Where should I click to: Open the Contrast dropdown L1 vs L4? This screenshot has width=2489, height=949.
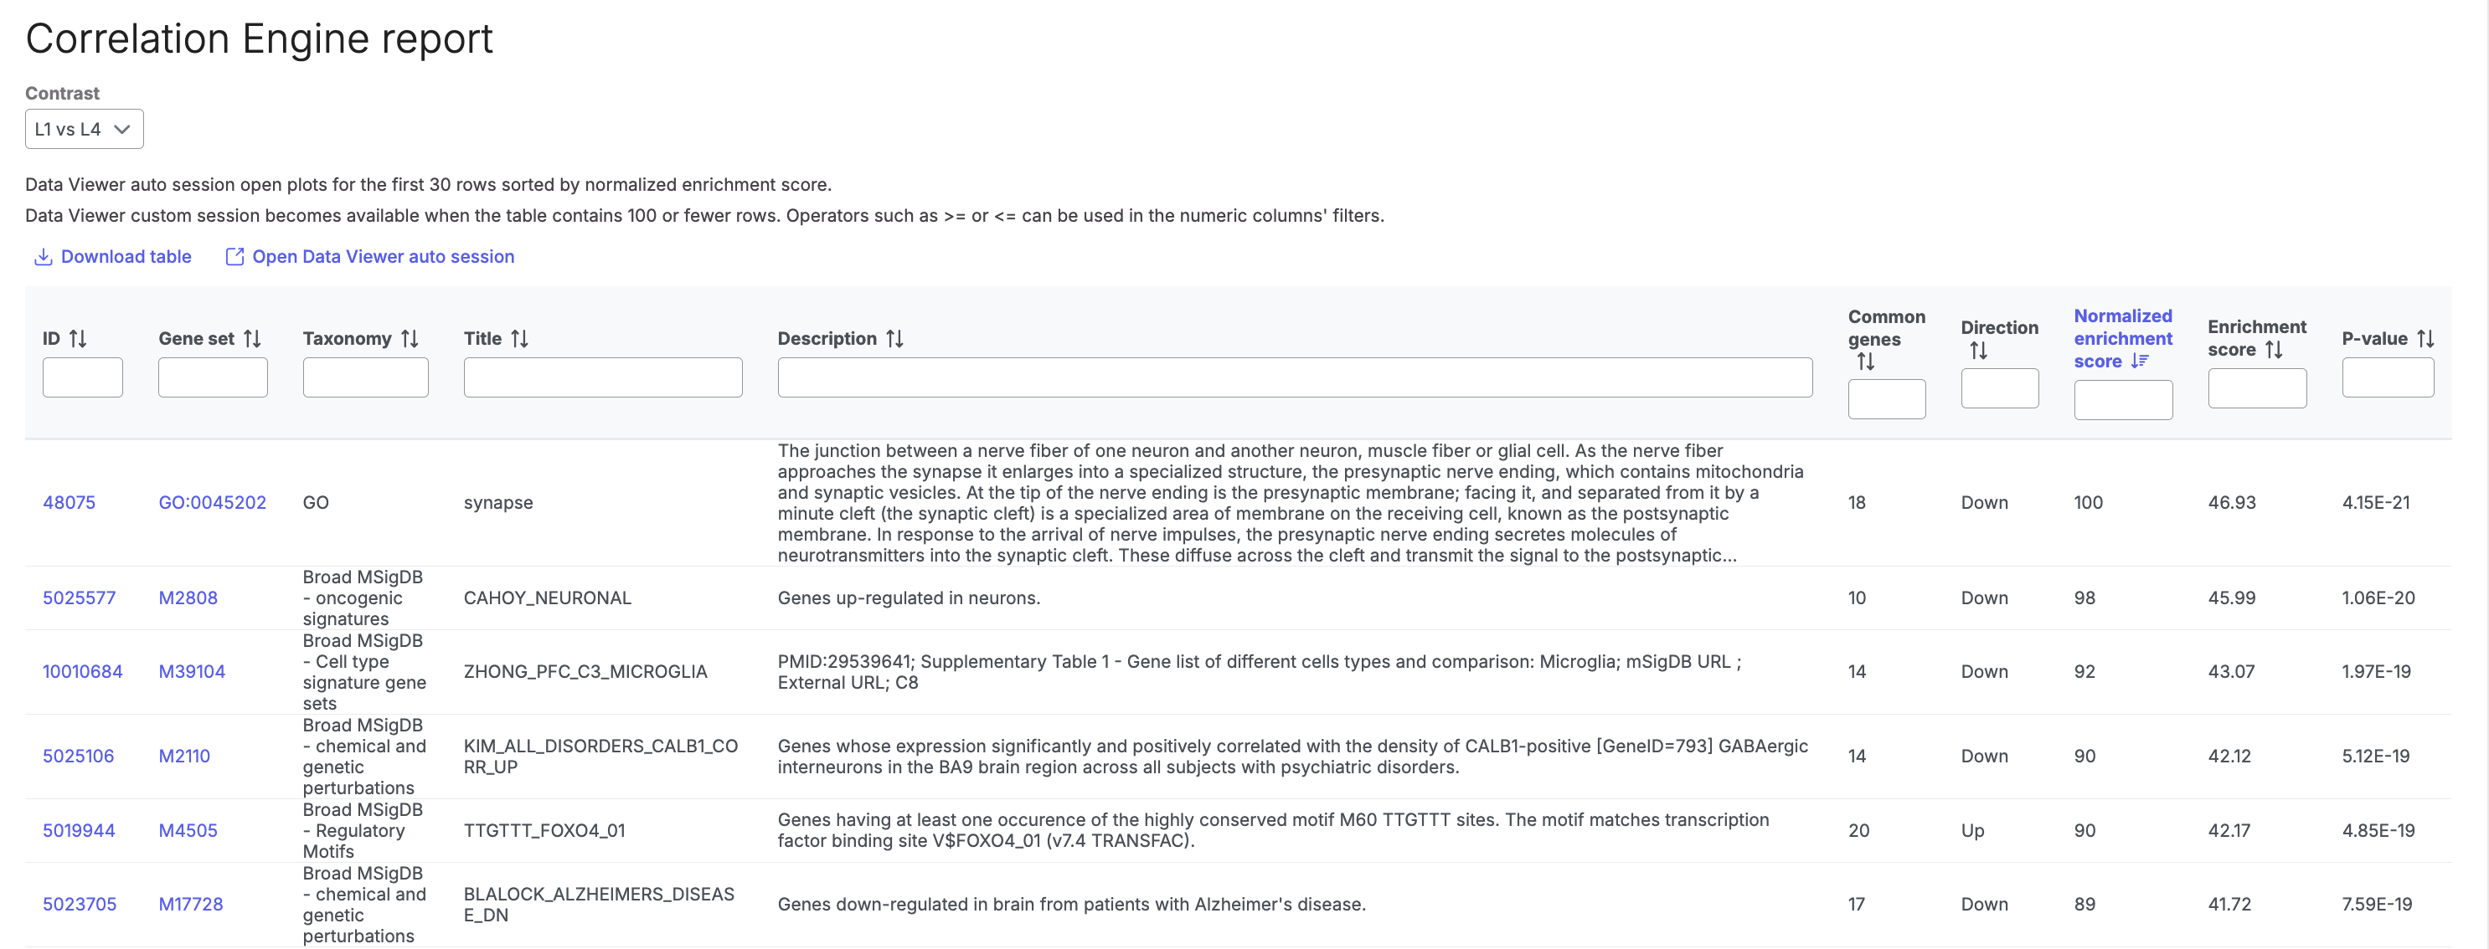84,130
